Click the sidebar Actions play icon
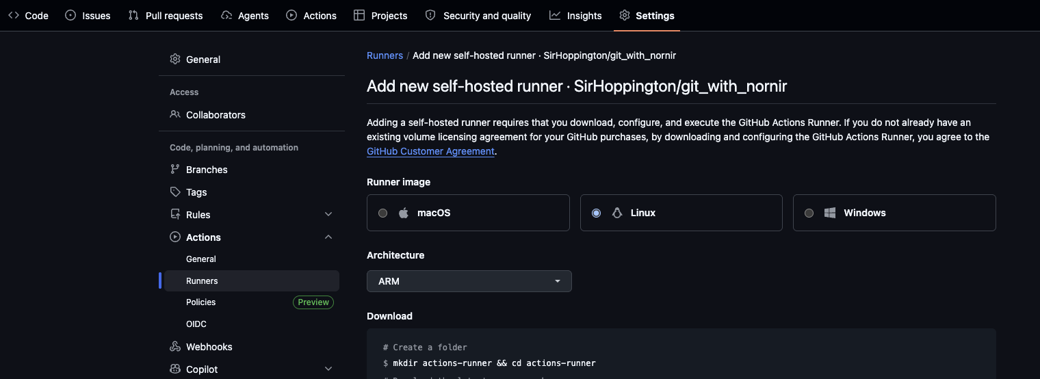The image size is (1040, 379). pos(175,237)
